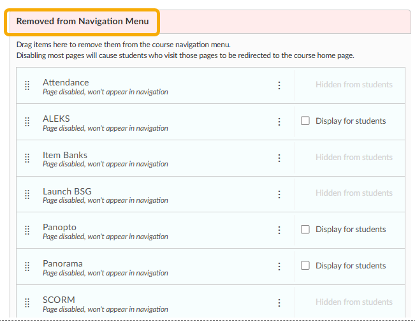The image size is (415, 322).
Task: Click 'Page disabled' note under Panopto
Action: [105, 237]
